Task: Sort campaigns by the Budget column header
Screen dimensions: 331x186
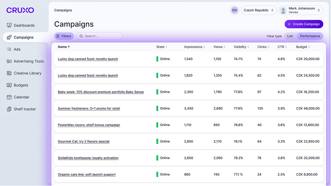Action: pos(303,47)
